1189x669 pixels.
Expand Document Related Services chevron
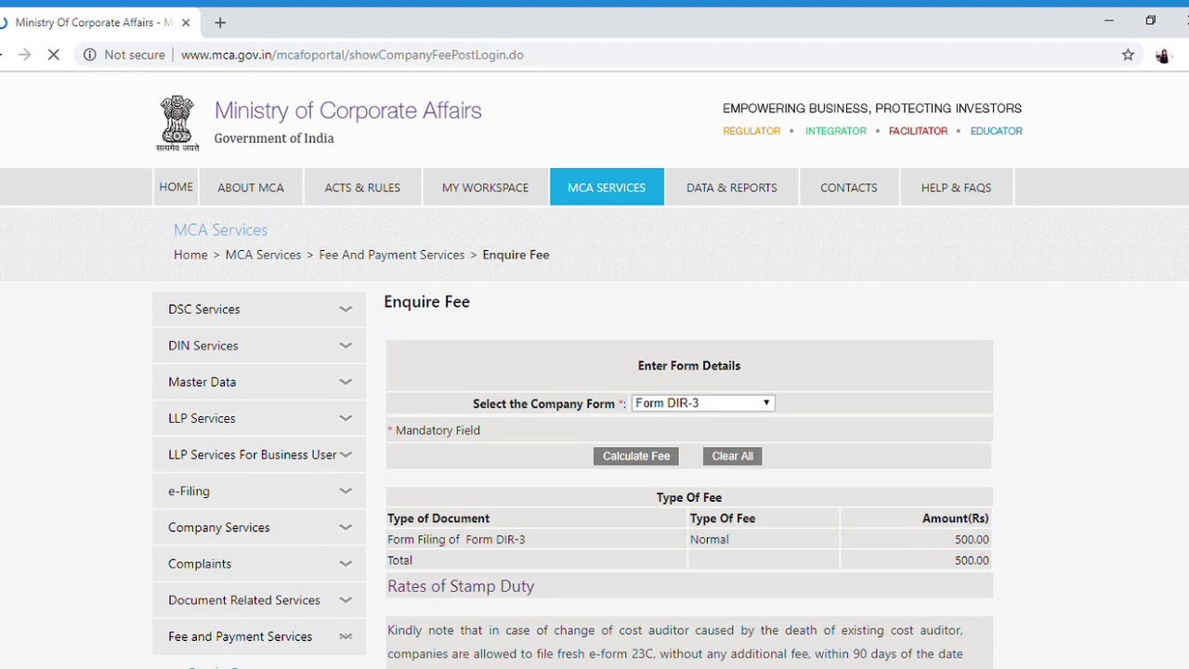346,600
